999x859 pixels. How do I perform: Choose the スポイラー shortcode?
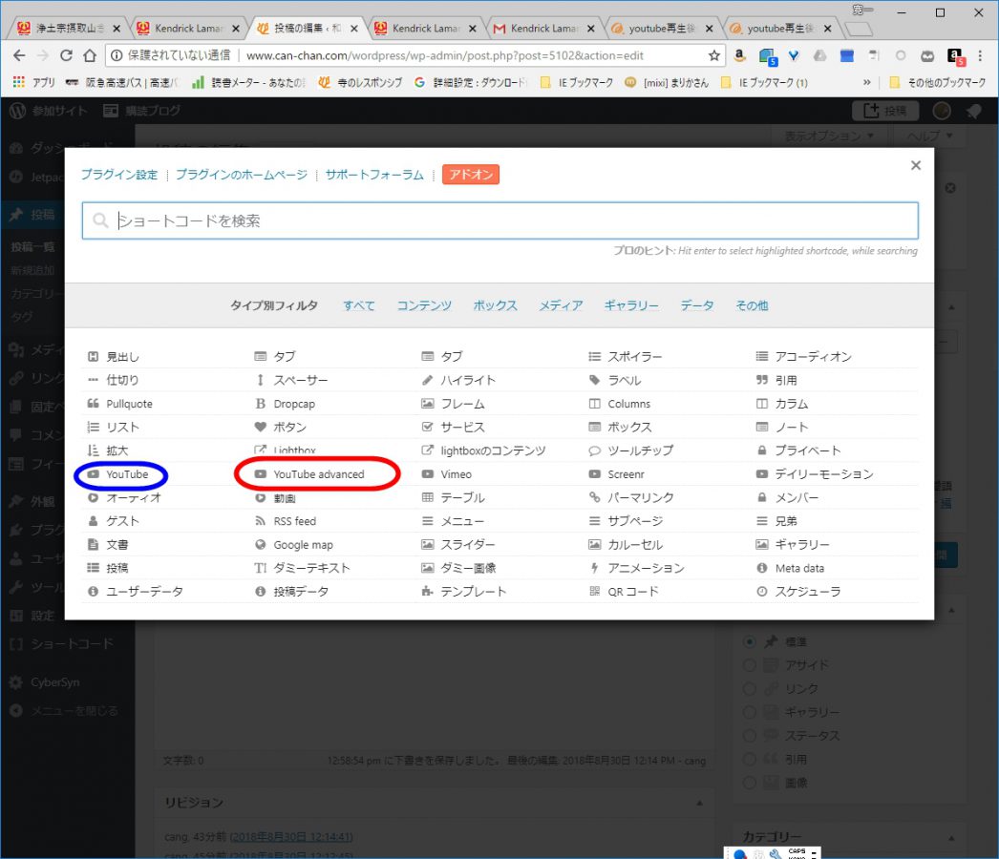click(625, 357)
